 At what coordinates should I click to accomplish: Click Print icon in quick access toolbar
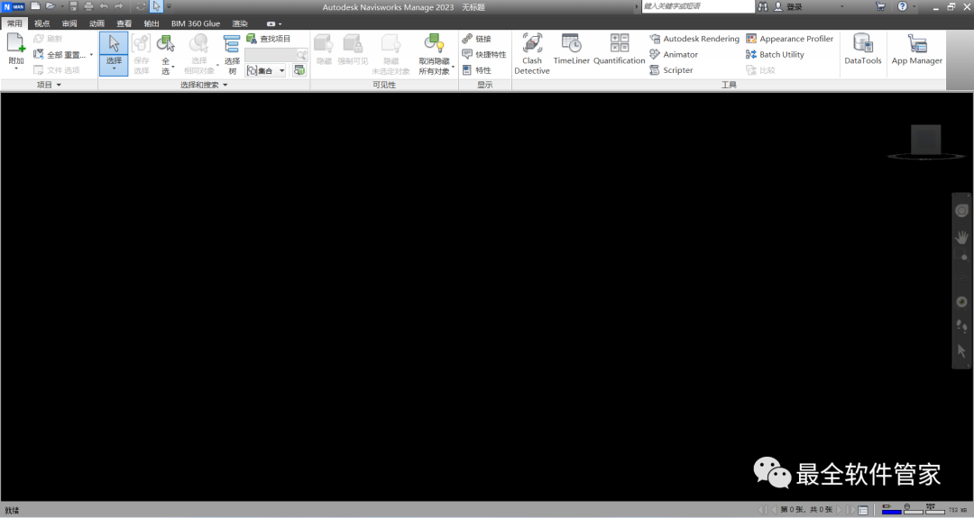point(88,6)
